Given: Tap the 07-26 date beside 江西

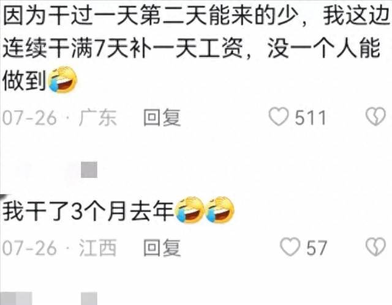Looking at the screenshot, I should (29, 248).
